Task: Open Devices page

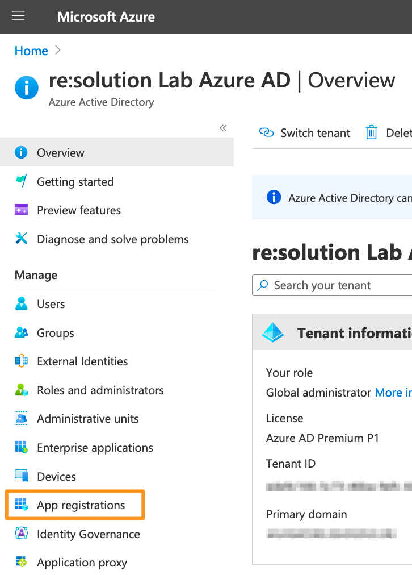Action: click(x=56, y=476)
